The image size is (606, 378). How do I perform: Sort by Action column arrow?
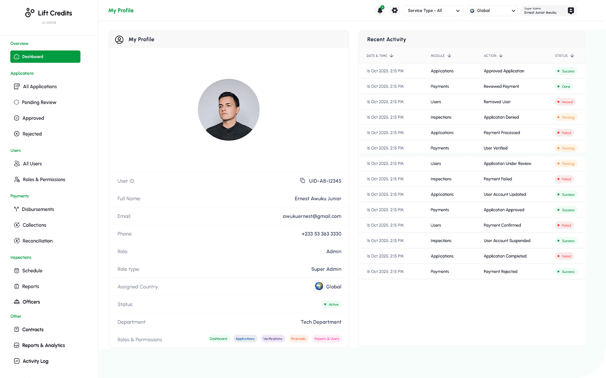tap(501, 56)
